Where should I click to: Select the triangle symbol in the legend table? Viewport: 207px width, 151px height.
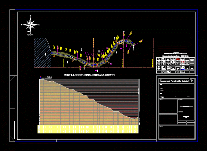pyautogui.click(x=159, y=59)
